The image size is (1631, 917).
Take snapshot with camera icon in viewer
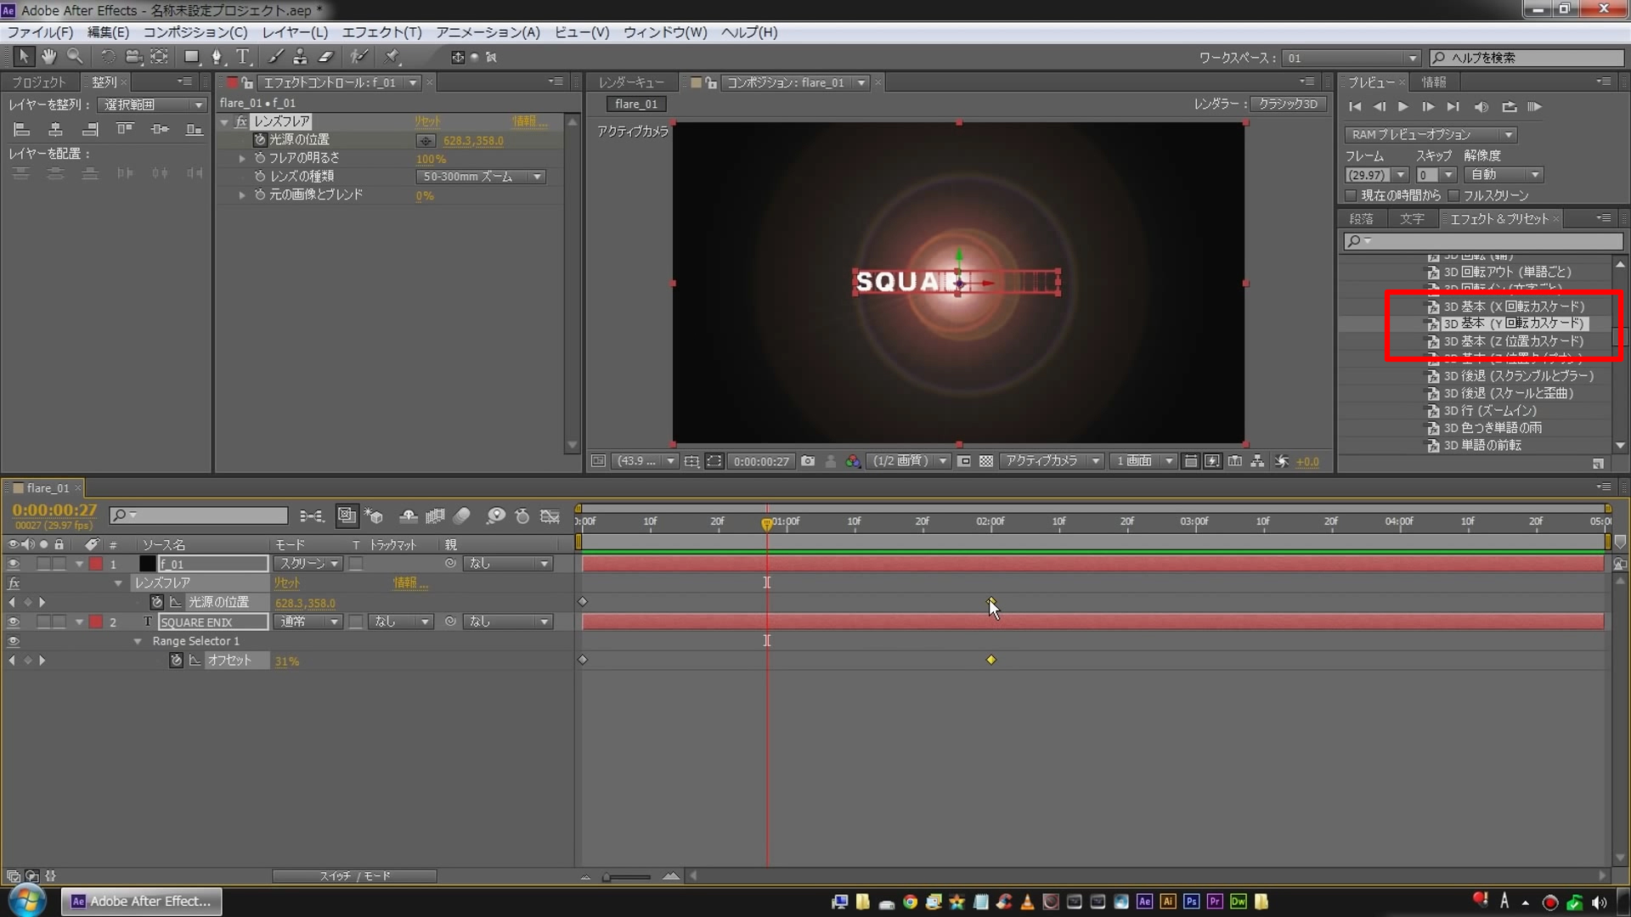808,461
